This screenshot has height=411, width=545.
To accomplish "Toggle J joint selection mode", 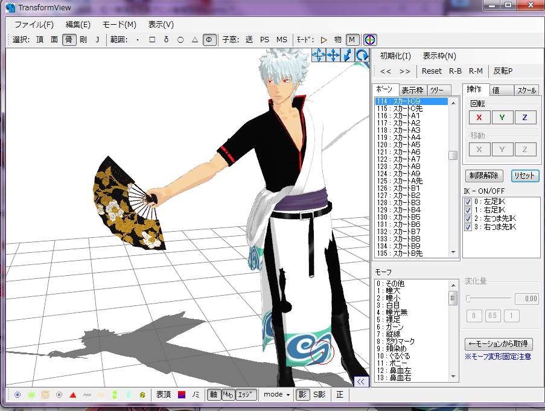I will tap(98, 40).
